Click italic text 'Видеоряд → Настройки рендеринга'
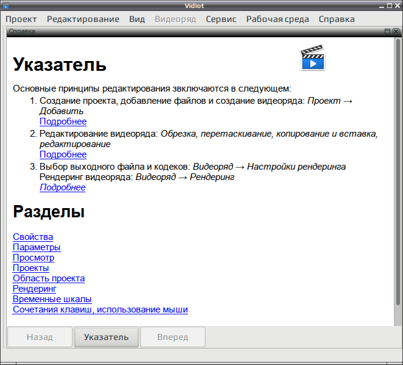Viewport: 403px width, 365px height. pyautogui.click(x=269, y=167)
